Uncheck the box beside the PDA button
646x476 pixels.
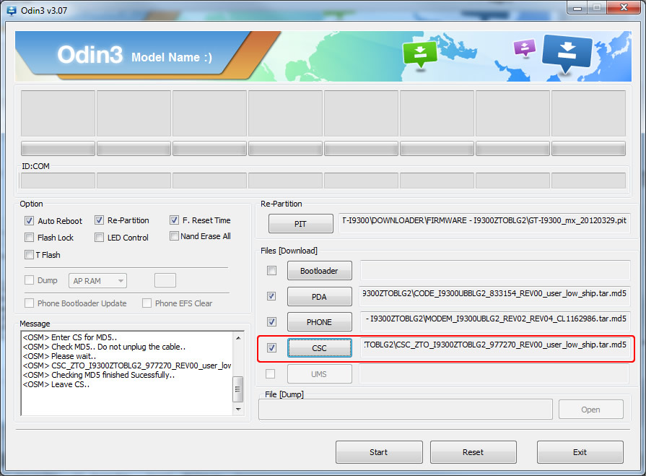pos(271,296)
